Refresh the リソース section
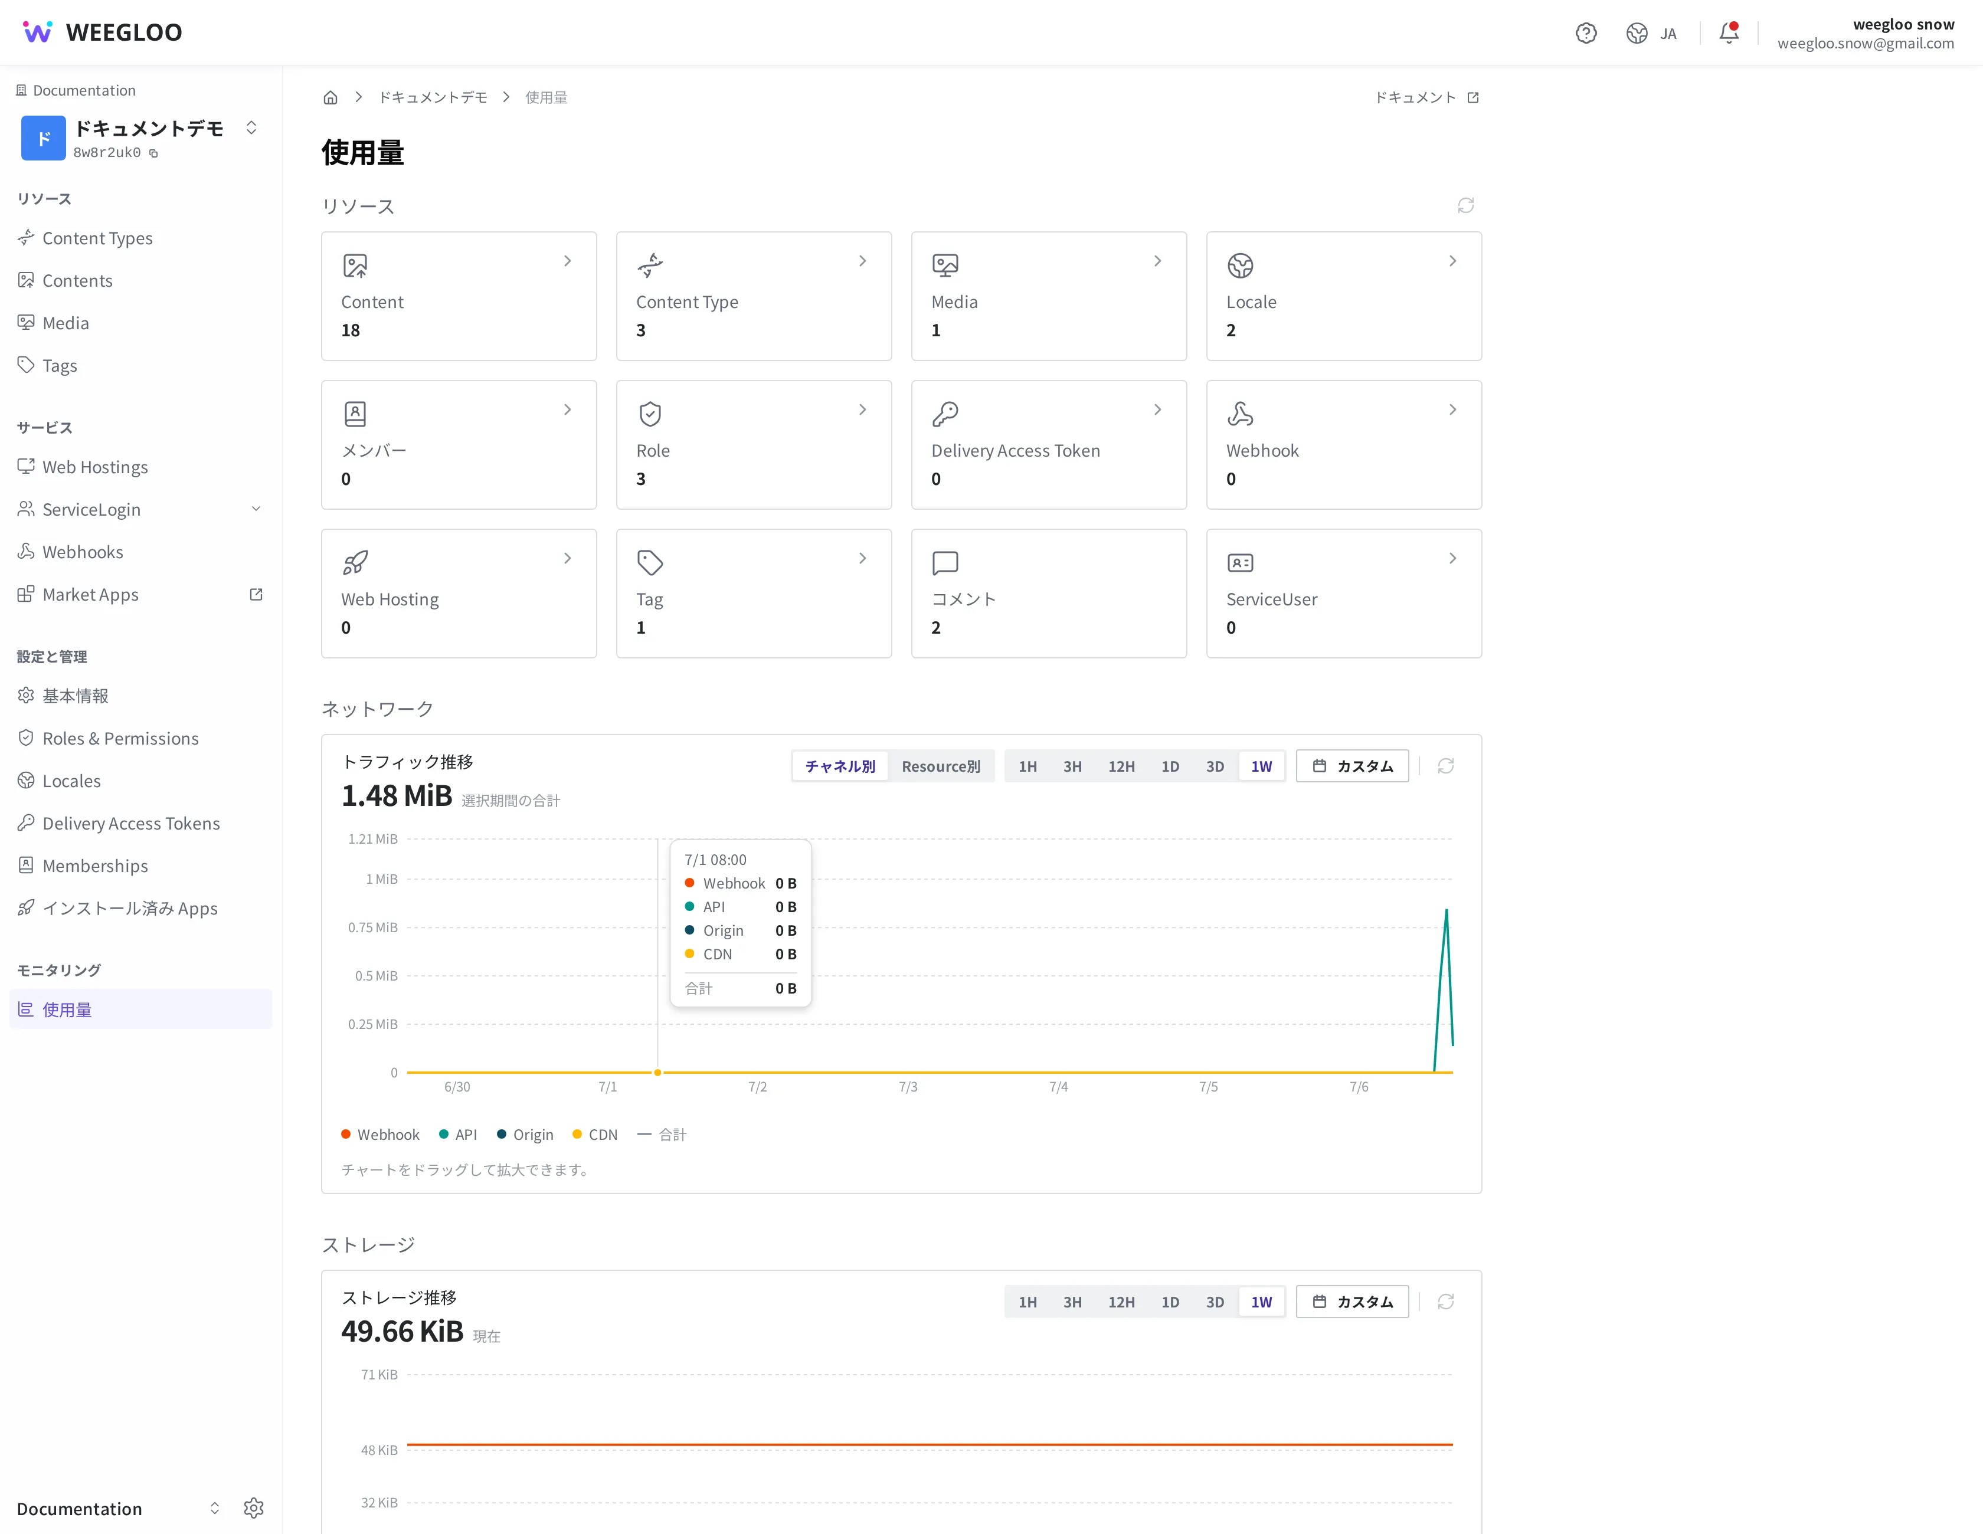This screenshot has height=1534, width=1983. coord(1465,206)
